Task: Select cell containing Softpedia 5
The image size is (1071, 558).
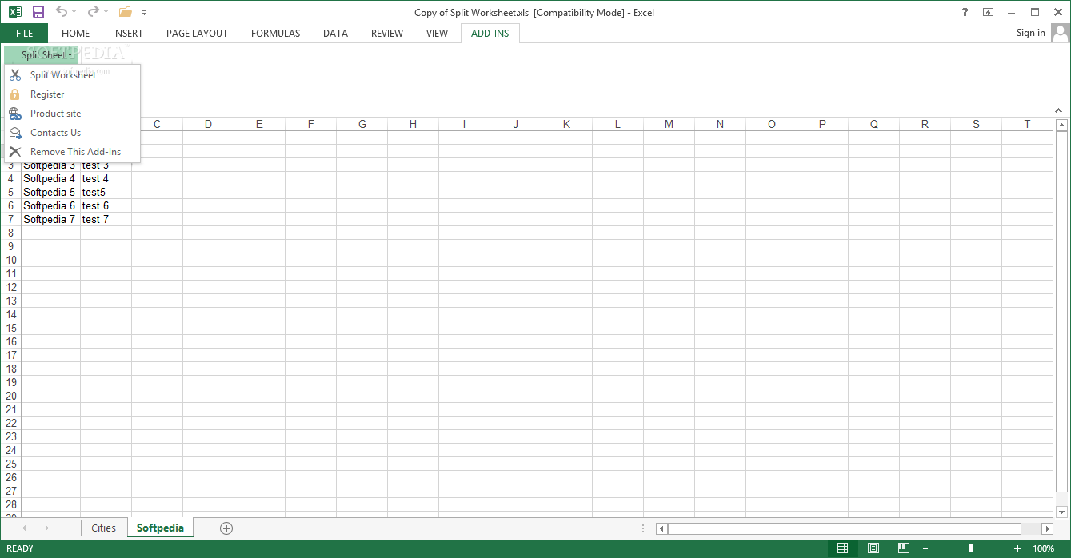Action: tap(50, 192)
